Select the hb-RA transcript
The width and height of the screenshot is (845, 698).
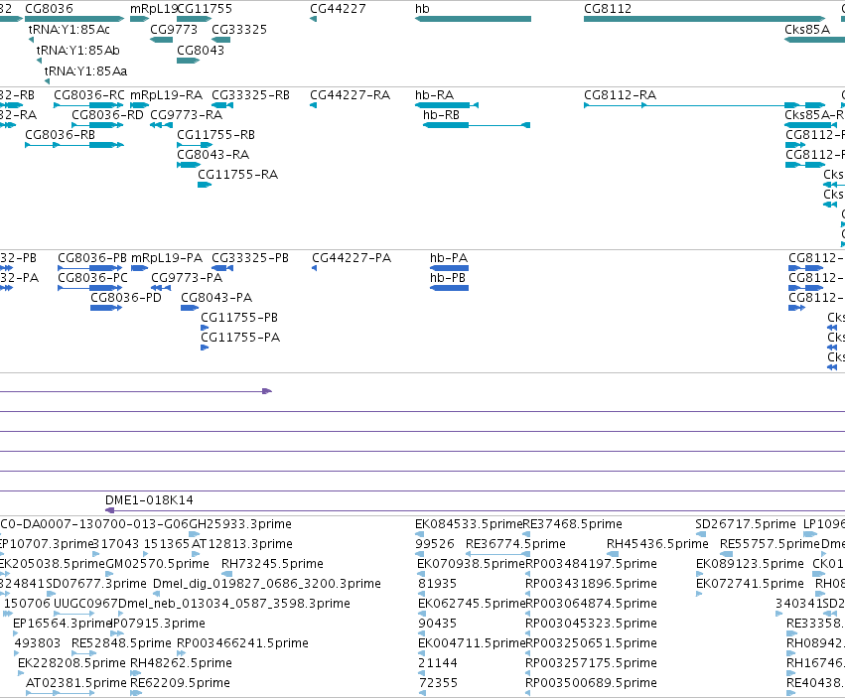click(x=447, y=105)
